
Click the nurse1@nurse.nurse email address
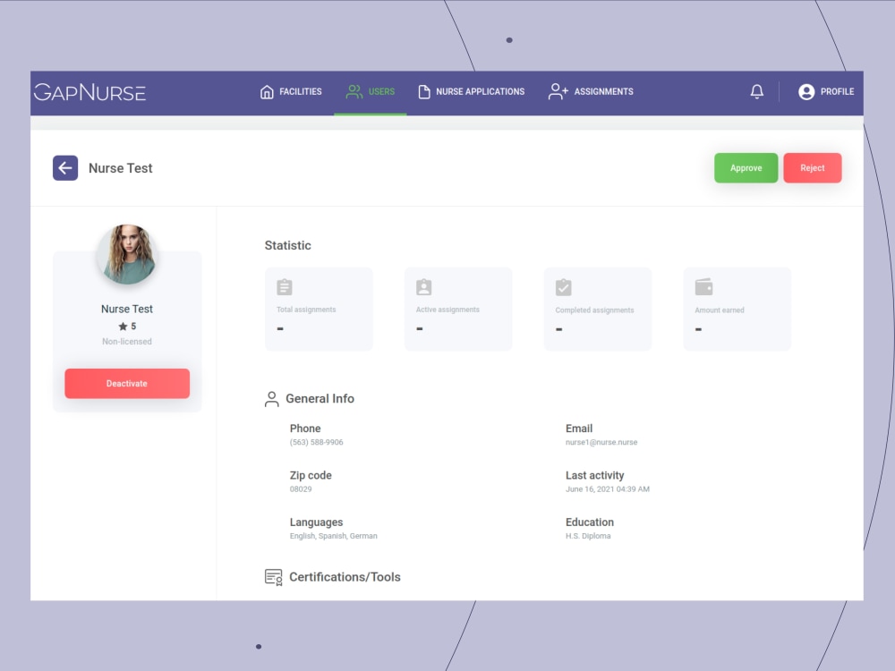point(601,441)
